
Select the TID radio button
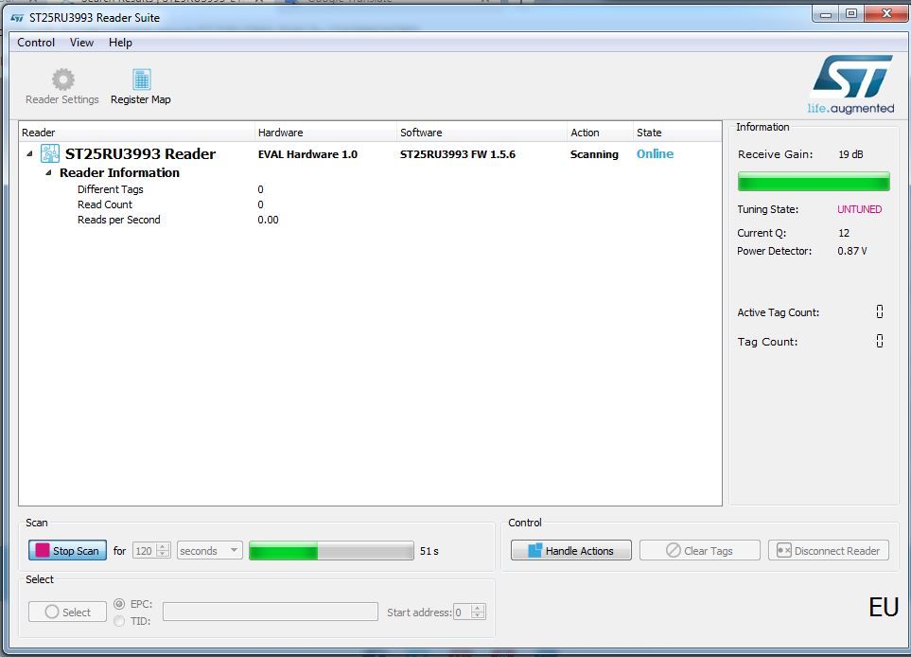[119, 622]
